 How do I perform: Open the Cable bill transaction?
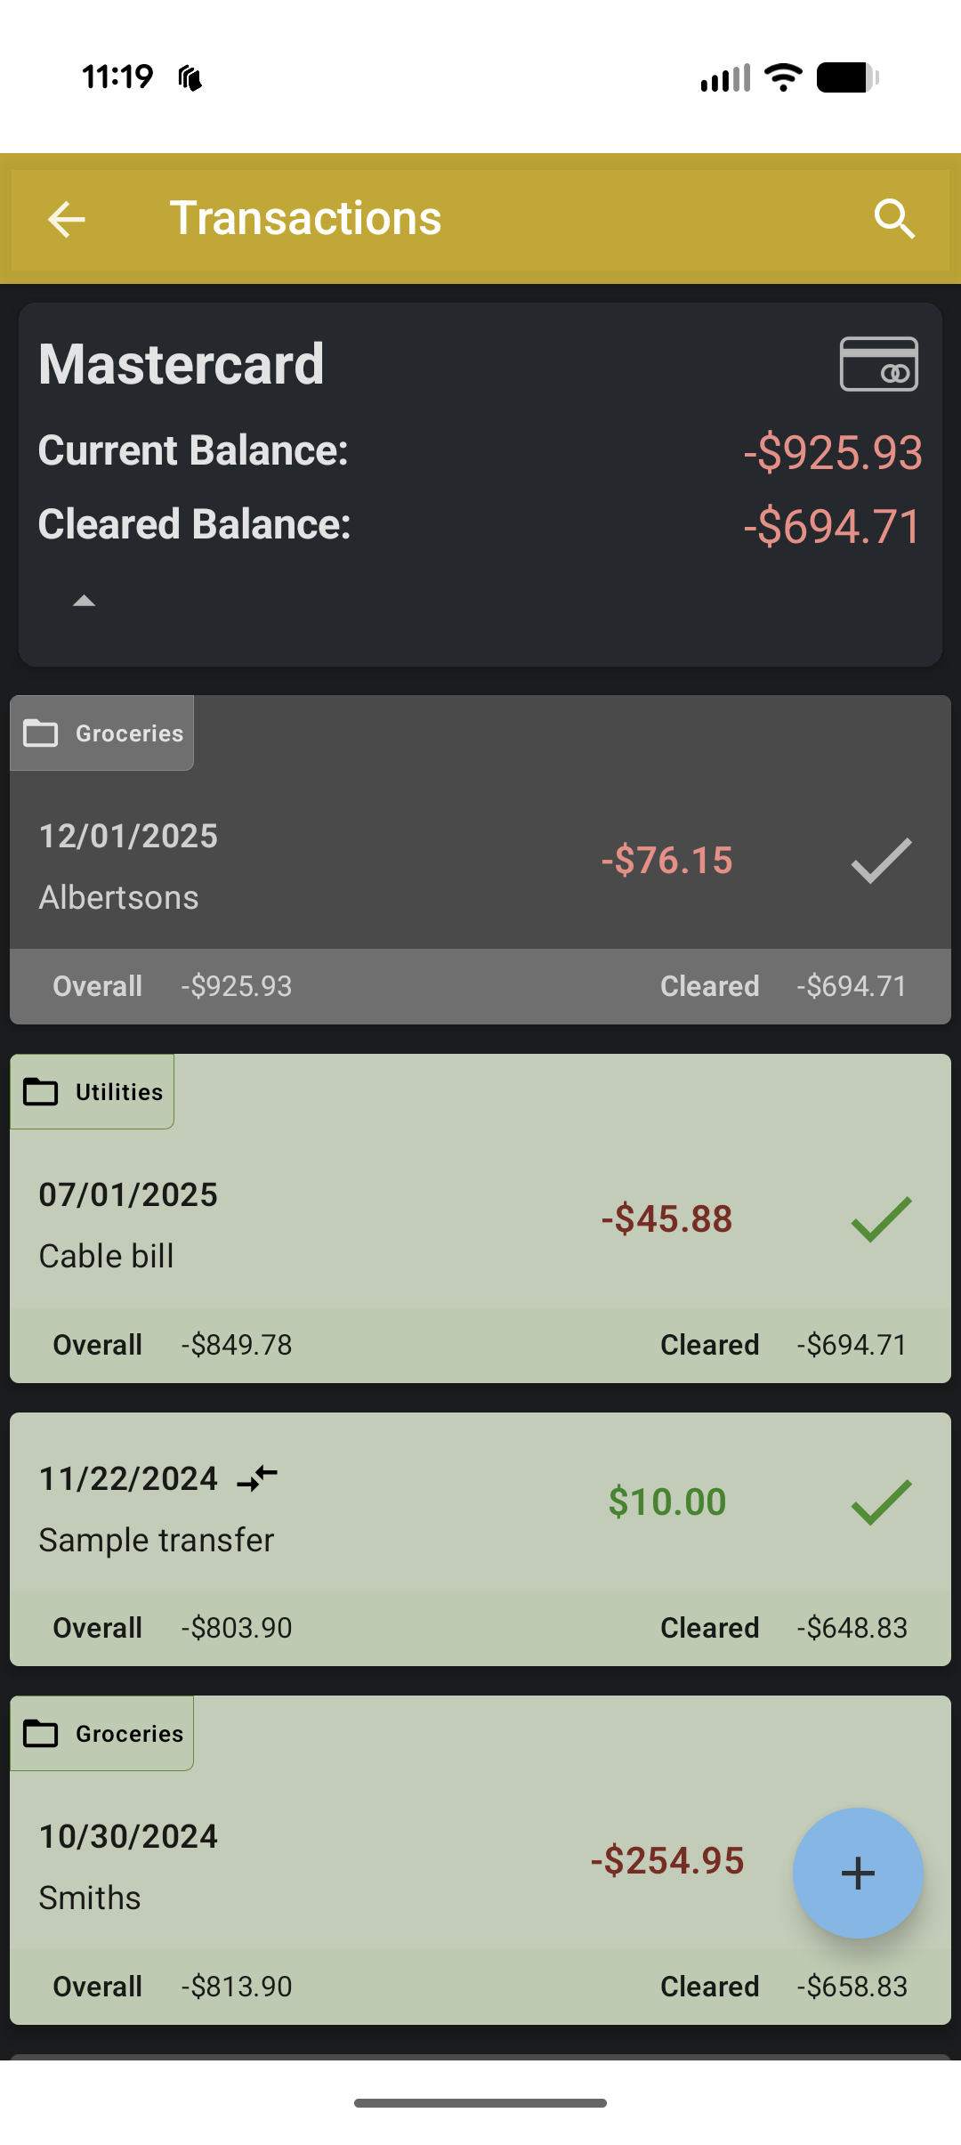click(106, 1256)
